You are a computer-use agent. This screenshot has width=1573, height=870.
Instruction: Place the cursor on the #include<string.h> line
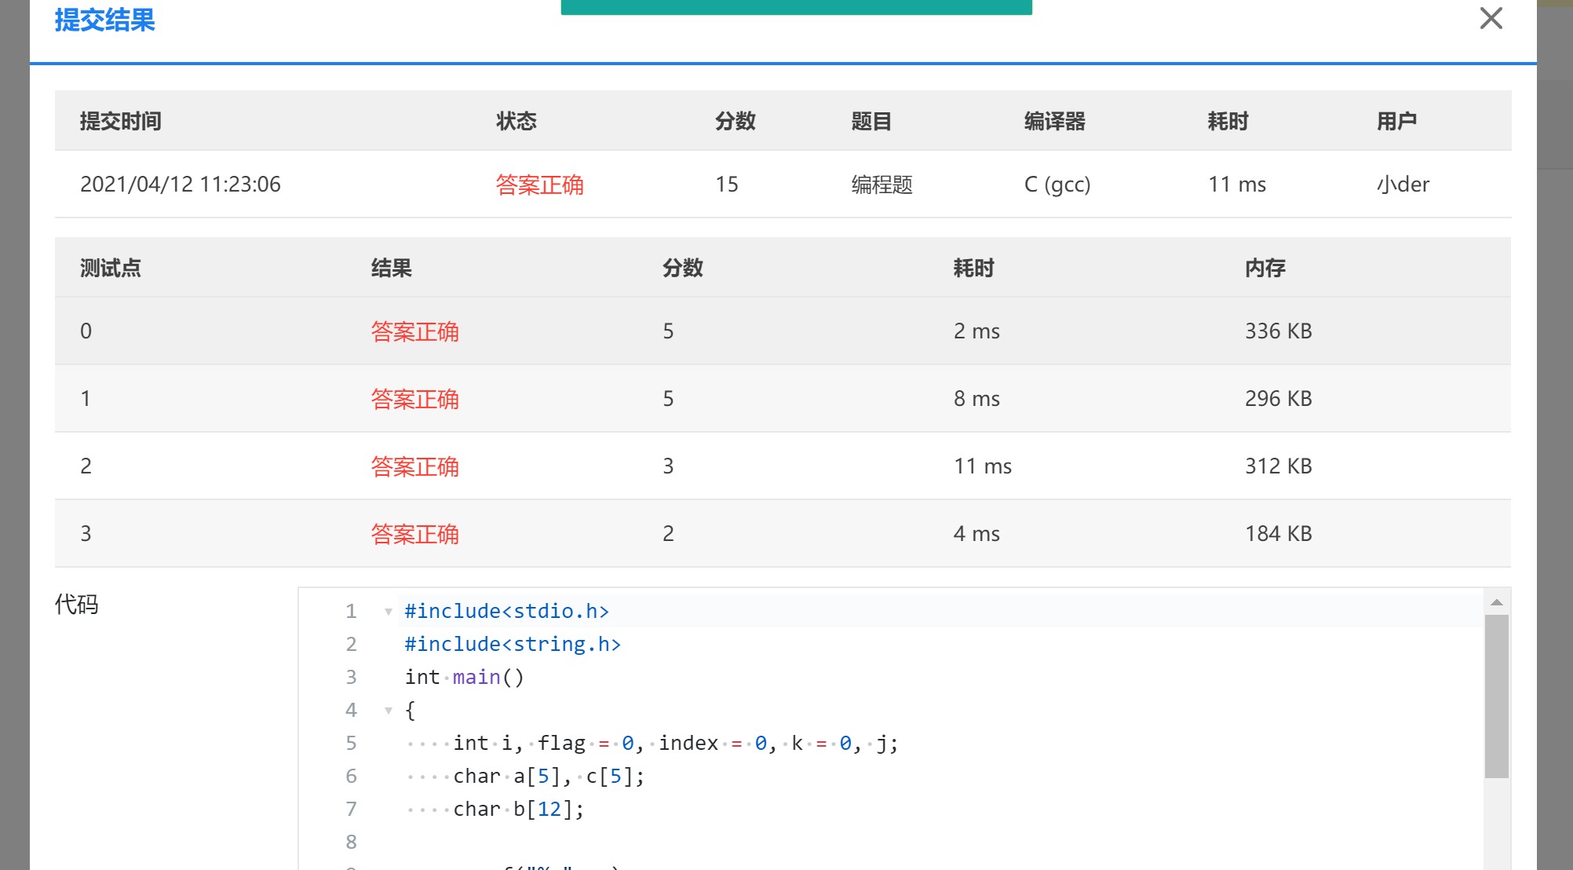tap(513, 645)
